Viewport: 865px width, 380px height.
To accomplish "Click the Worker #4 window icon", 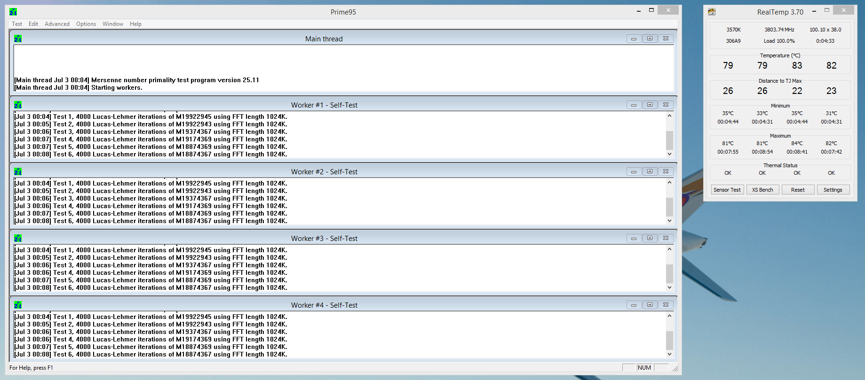I will [x=18, y=305].
